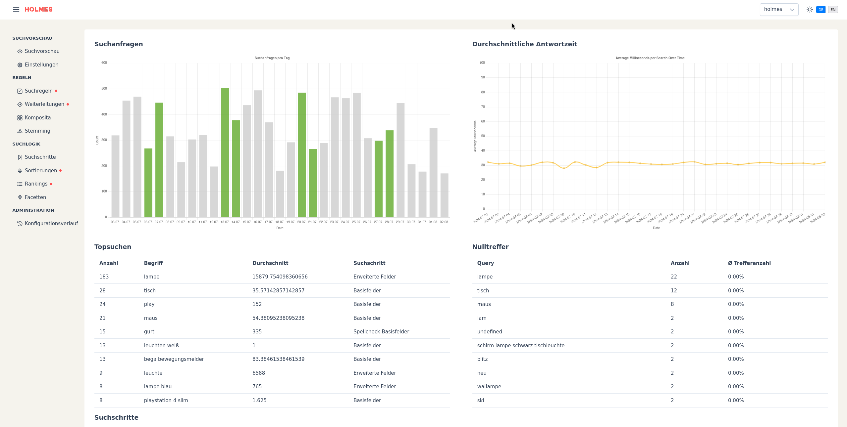Switch language to EN
The height and width of the screenshot is (427, 847).
click(833, 10)
